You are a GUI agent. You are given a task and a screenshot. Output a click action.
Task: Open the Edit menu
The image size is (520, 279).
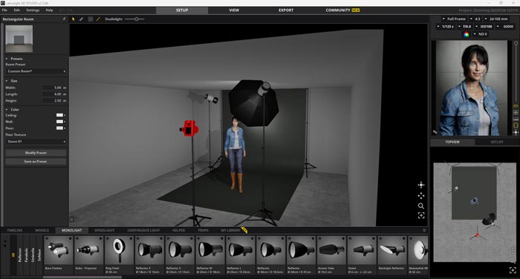tap(16, 10)
